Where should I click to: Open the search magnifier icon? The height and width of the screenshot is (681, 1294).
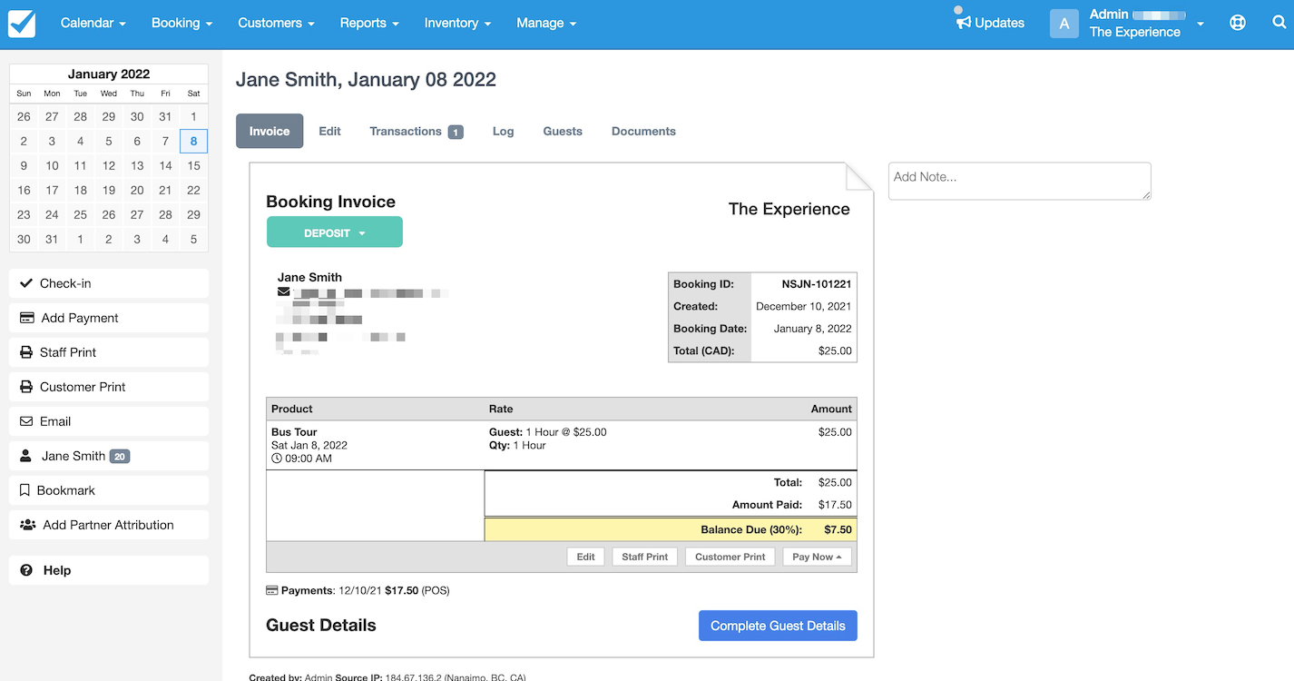pyautogui.click(x=1279, y=23)
